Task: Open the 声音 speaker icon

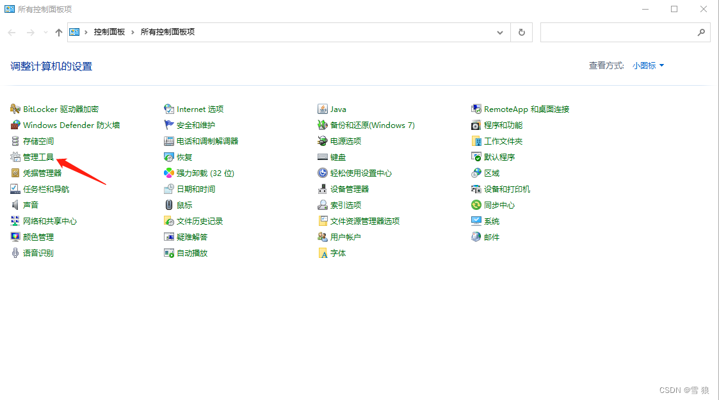Action: (x=15, y=205)
